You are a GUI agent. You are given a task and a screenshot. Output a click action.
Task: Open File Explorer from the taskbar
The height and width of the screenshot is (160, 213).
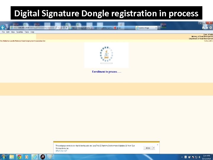[12, 157]
